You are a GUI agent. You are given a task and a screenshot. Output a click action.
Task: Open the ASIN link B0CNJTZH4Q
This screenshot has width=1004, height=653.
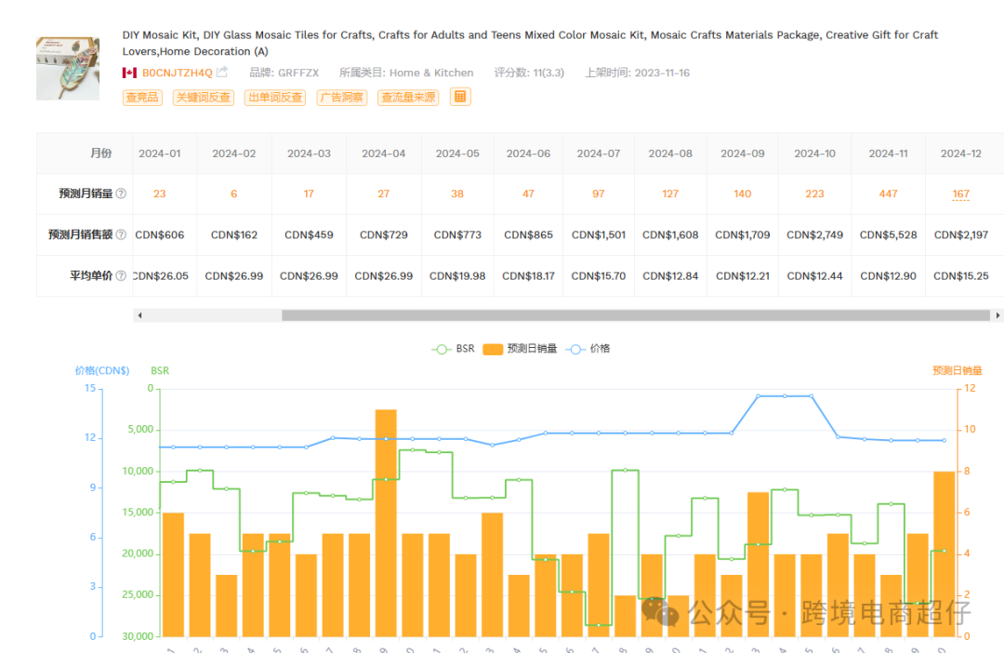coord(177,73)
